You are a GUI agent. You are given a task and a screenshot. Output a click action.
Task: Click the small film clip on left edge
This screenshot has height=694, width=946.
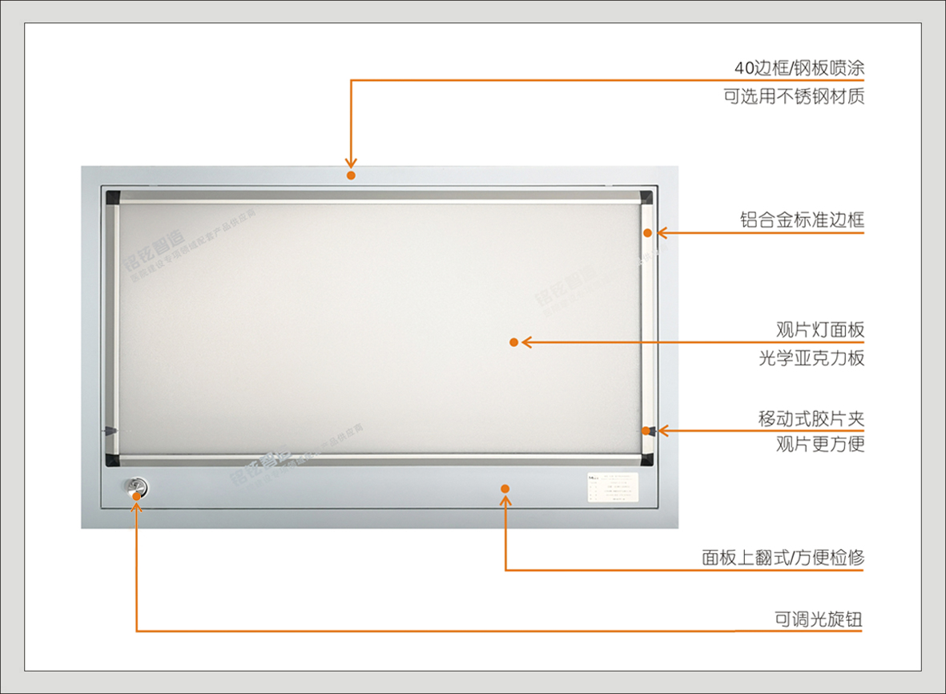point(110,431)
